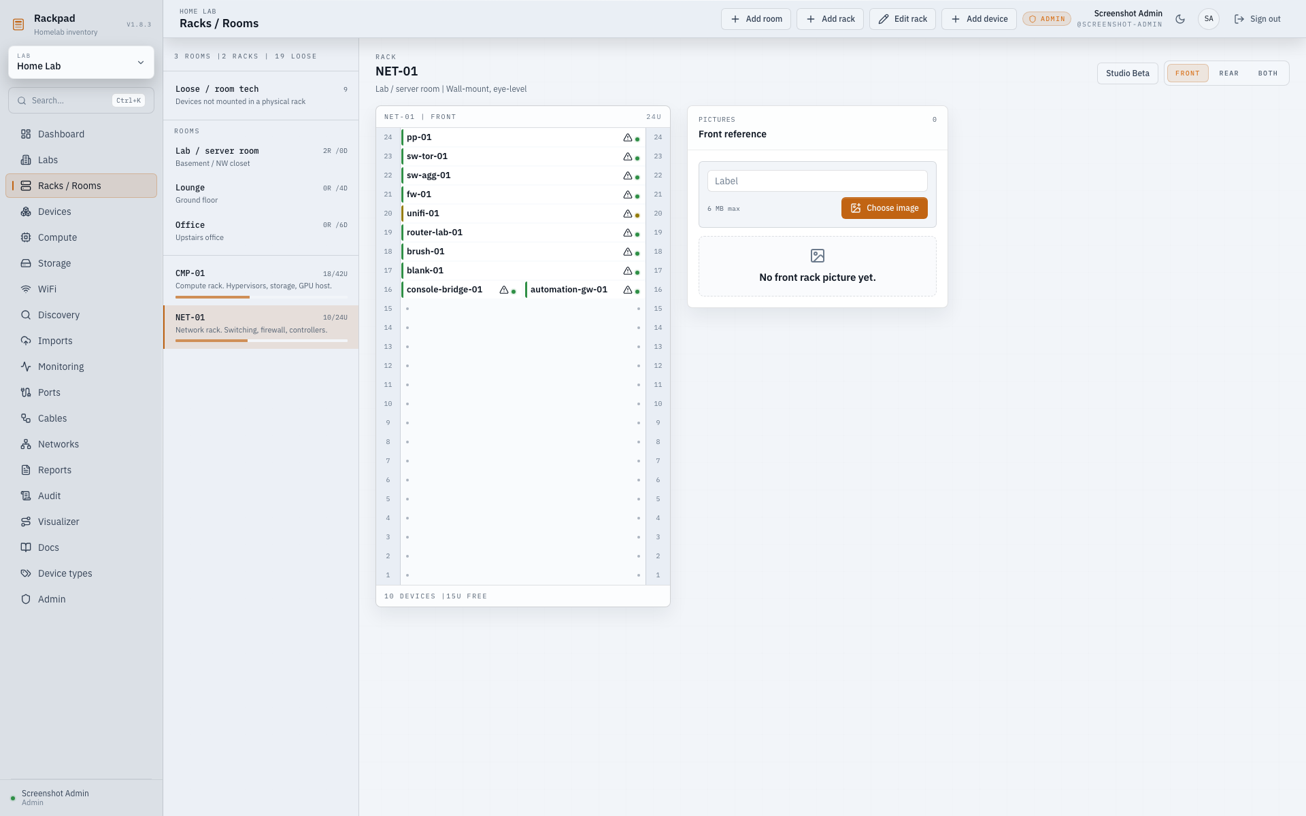1306x816 pixels.
Task: Open Discovery page
Action: tap(81, 315)
